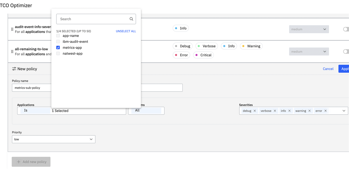This screenshot has width=349, height=169.
Task: Remove the verbose severity tag
Action: coord(275,111)
